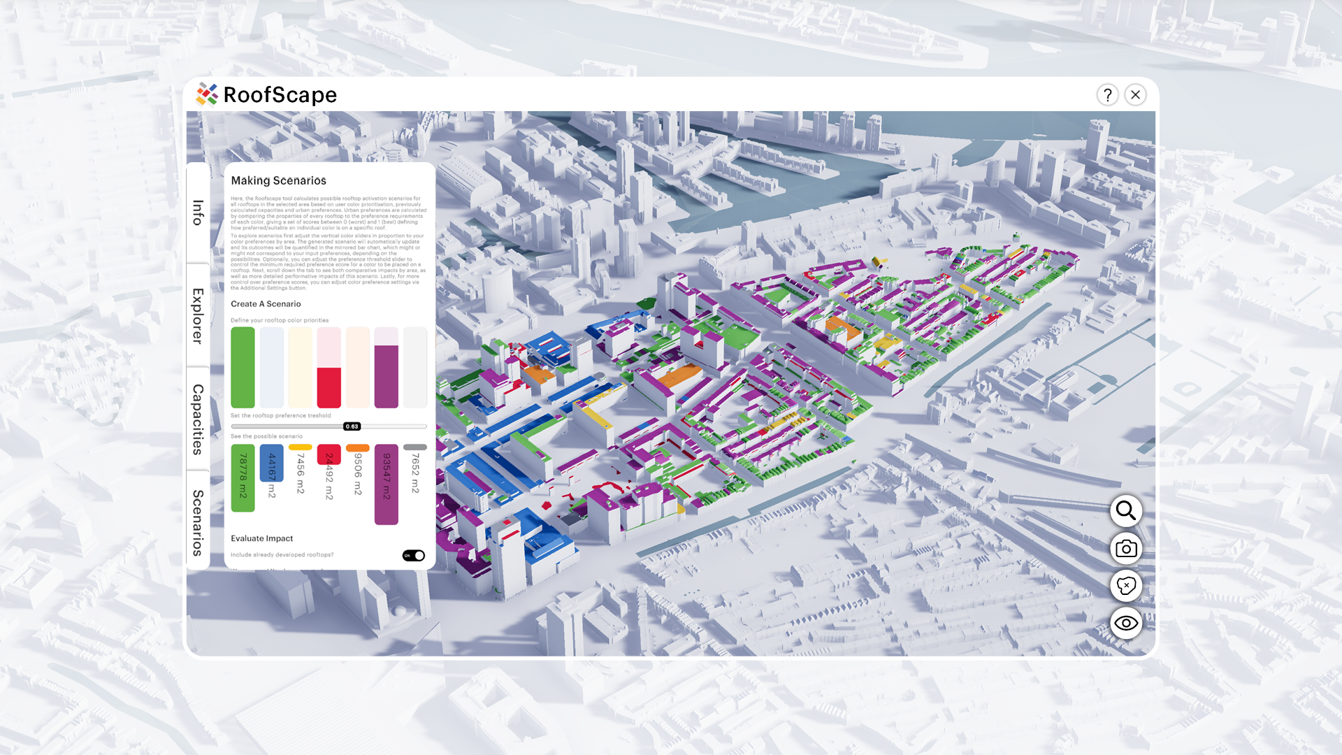Switch to the Explorer tab

coord(198,316)
